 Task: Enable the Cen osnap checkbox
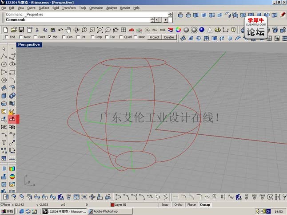pos(64,37)
